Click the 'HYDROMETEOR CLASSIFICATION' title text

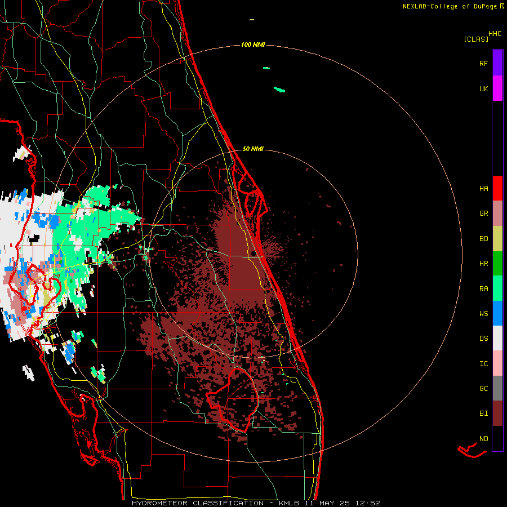pyautogui.click(x=198, y=503)
